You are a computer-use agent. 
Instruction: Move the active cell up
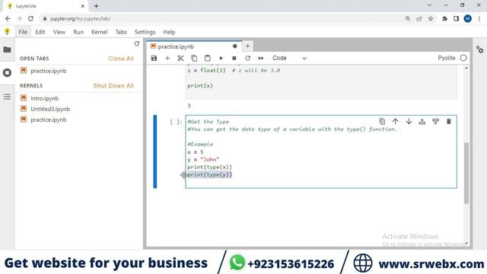click(x=396, y=122)
